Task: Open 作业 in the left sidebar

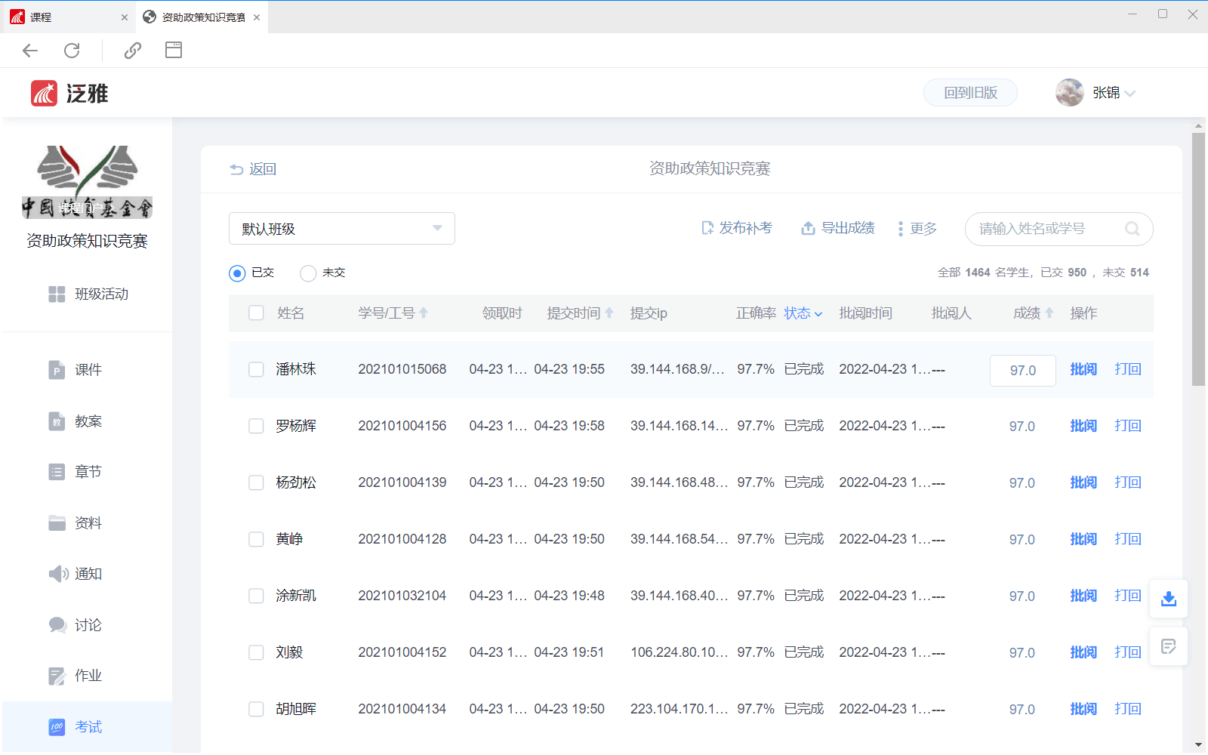Action: click(x=88, y=676)
